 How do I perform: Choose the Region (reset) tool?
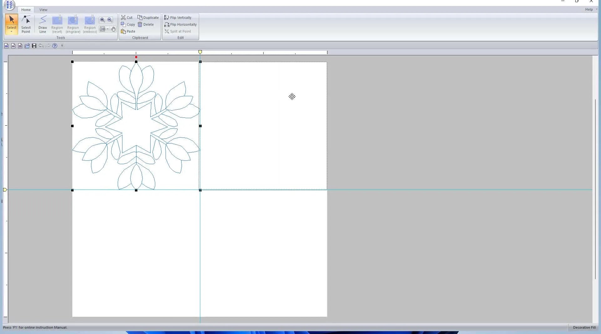57,24
